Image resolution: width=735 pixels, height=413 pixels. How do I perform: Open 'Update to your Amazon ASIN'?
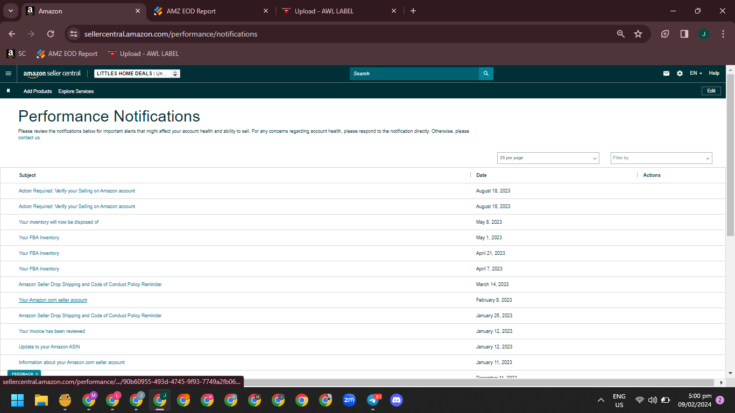coord(49,347)
